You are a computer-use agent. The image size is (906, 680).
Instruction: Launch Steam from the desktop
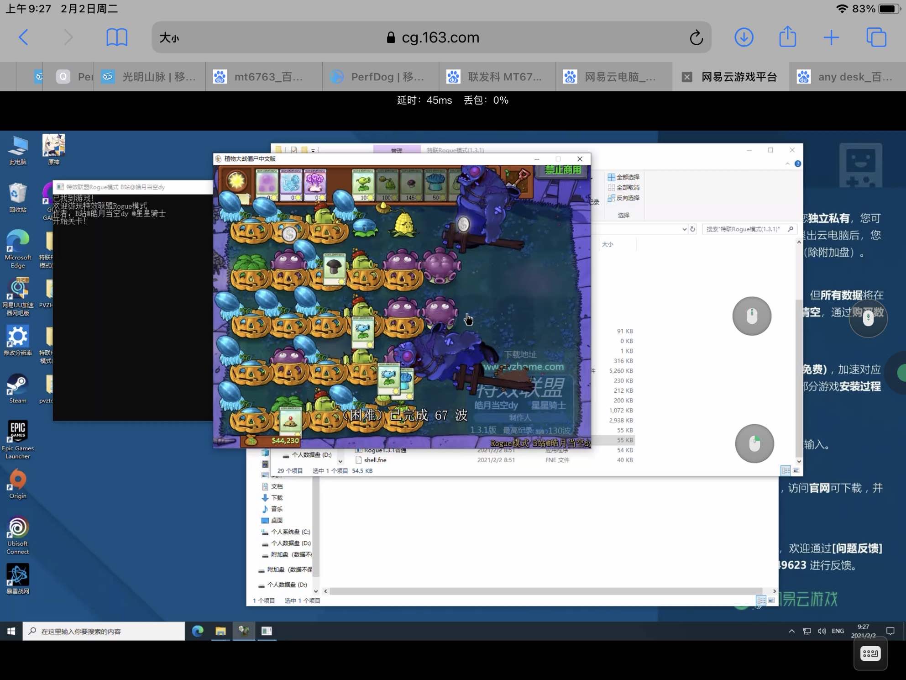18,389
